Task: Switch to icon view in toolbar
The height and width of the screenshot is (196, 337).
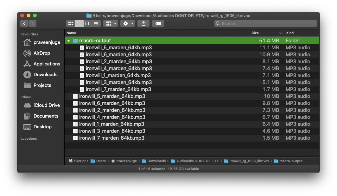Action: click(71, 23)
